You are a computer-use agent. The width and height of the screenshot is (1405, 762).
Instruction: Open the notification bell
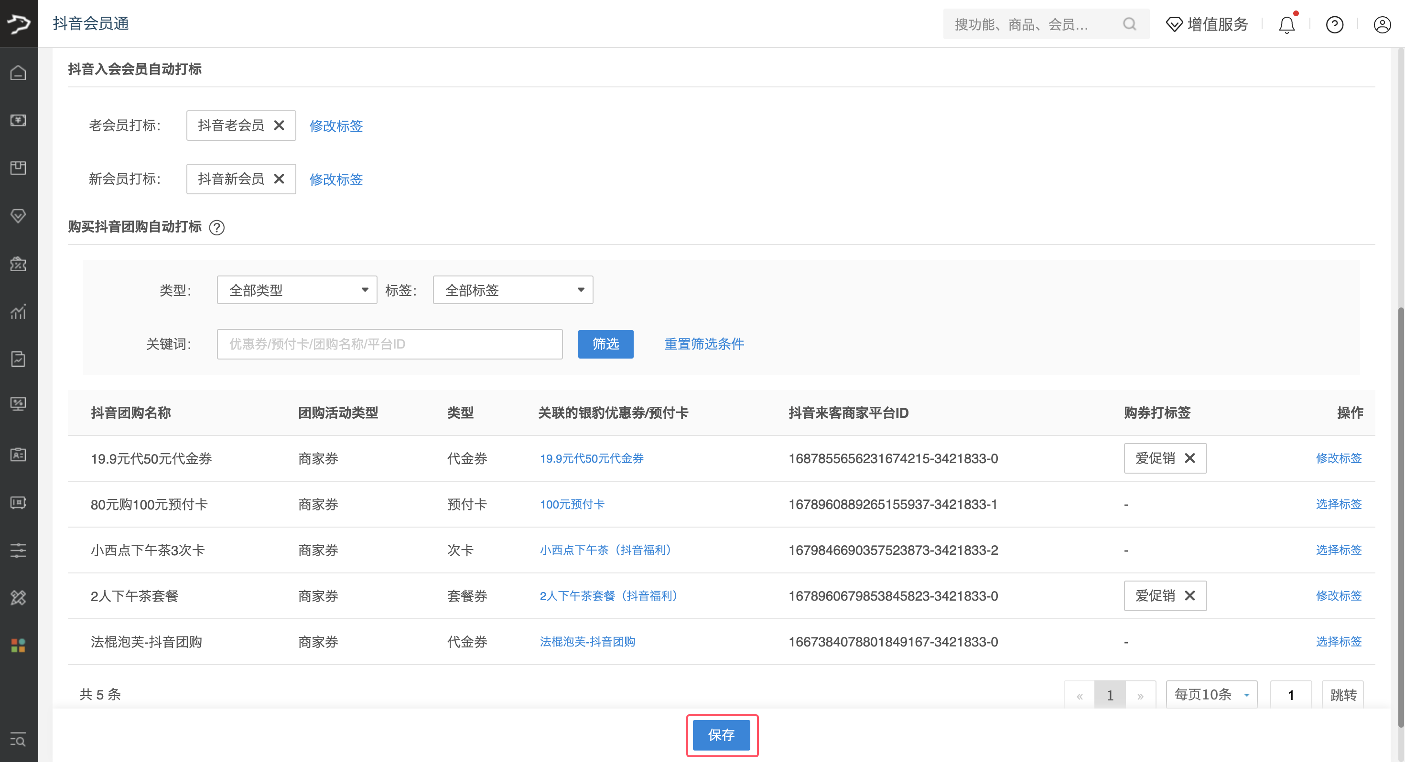[1286, 24]
